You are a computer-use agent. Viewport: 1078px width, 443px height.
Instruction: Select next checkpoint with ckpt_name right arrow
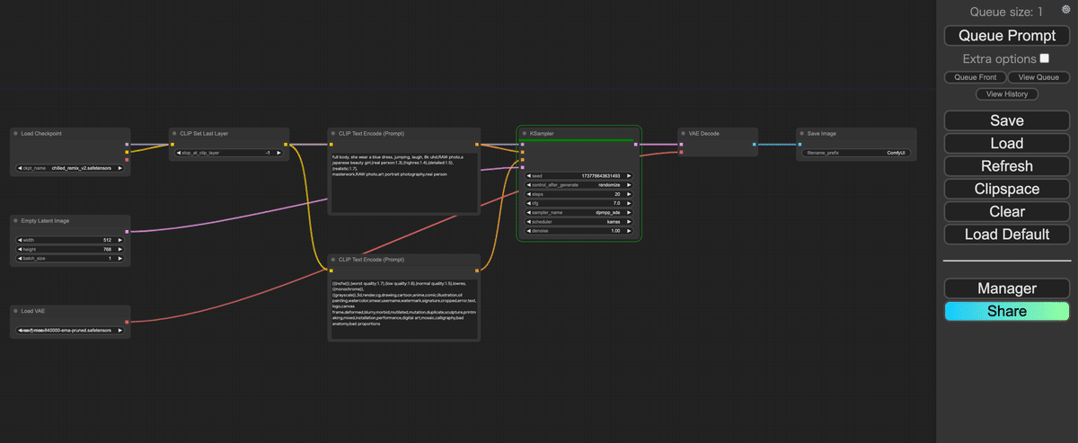(120, 168)
